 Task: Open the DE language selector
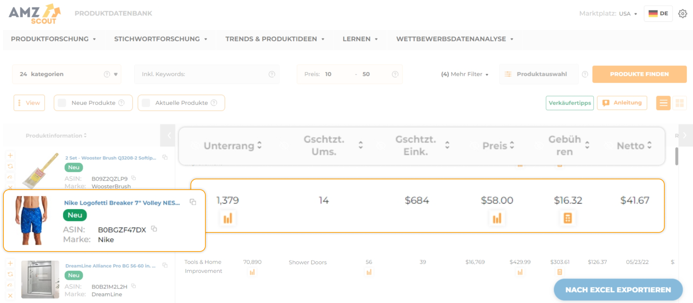658,14
